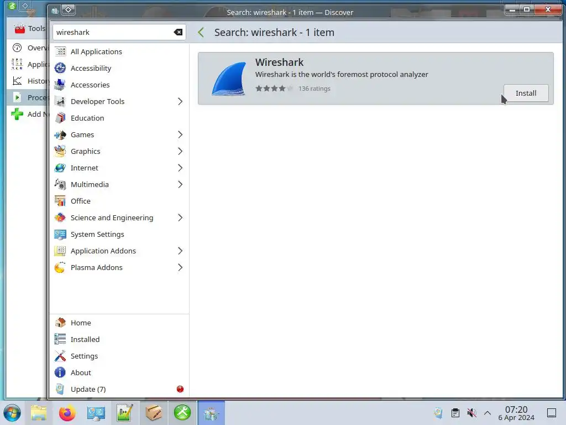Click the Games category icon
This screenshot has width=566, height=425.
60,135
